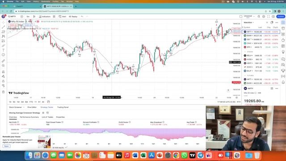Click the add symbol compare plus icon

tap(22, 17)
